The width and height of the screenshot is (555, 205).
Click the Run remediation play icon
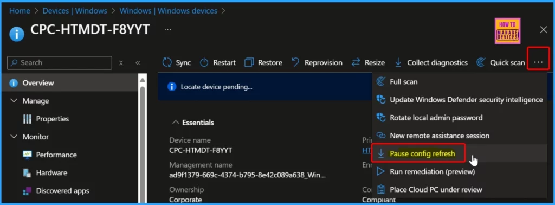click(381, 172)
